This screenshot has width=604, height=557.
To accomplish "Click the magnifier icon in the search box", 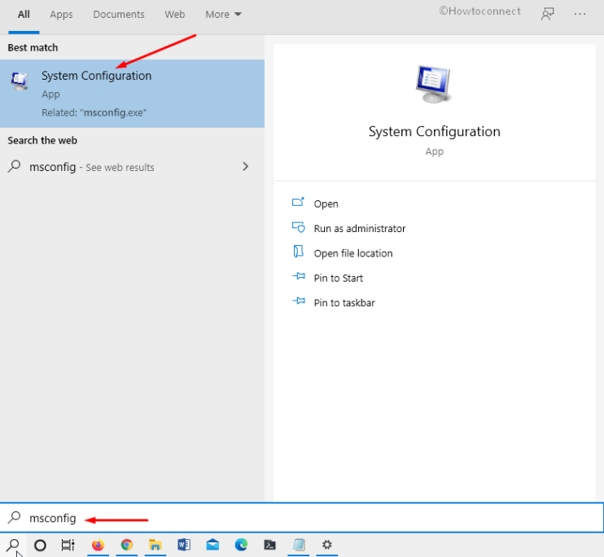I will coord(15,517).
